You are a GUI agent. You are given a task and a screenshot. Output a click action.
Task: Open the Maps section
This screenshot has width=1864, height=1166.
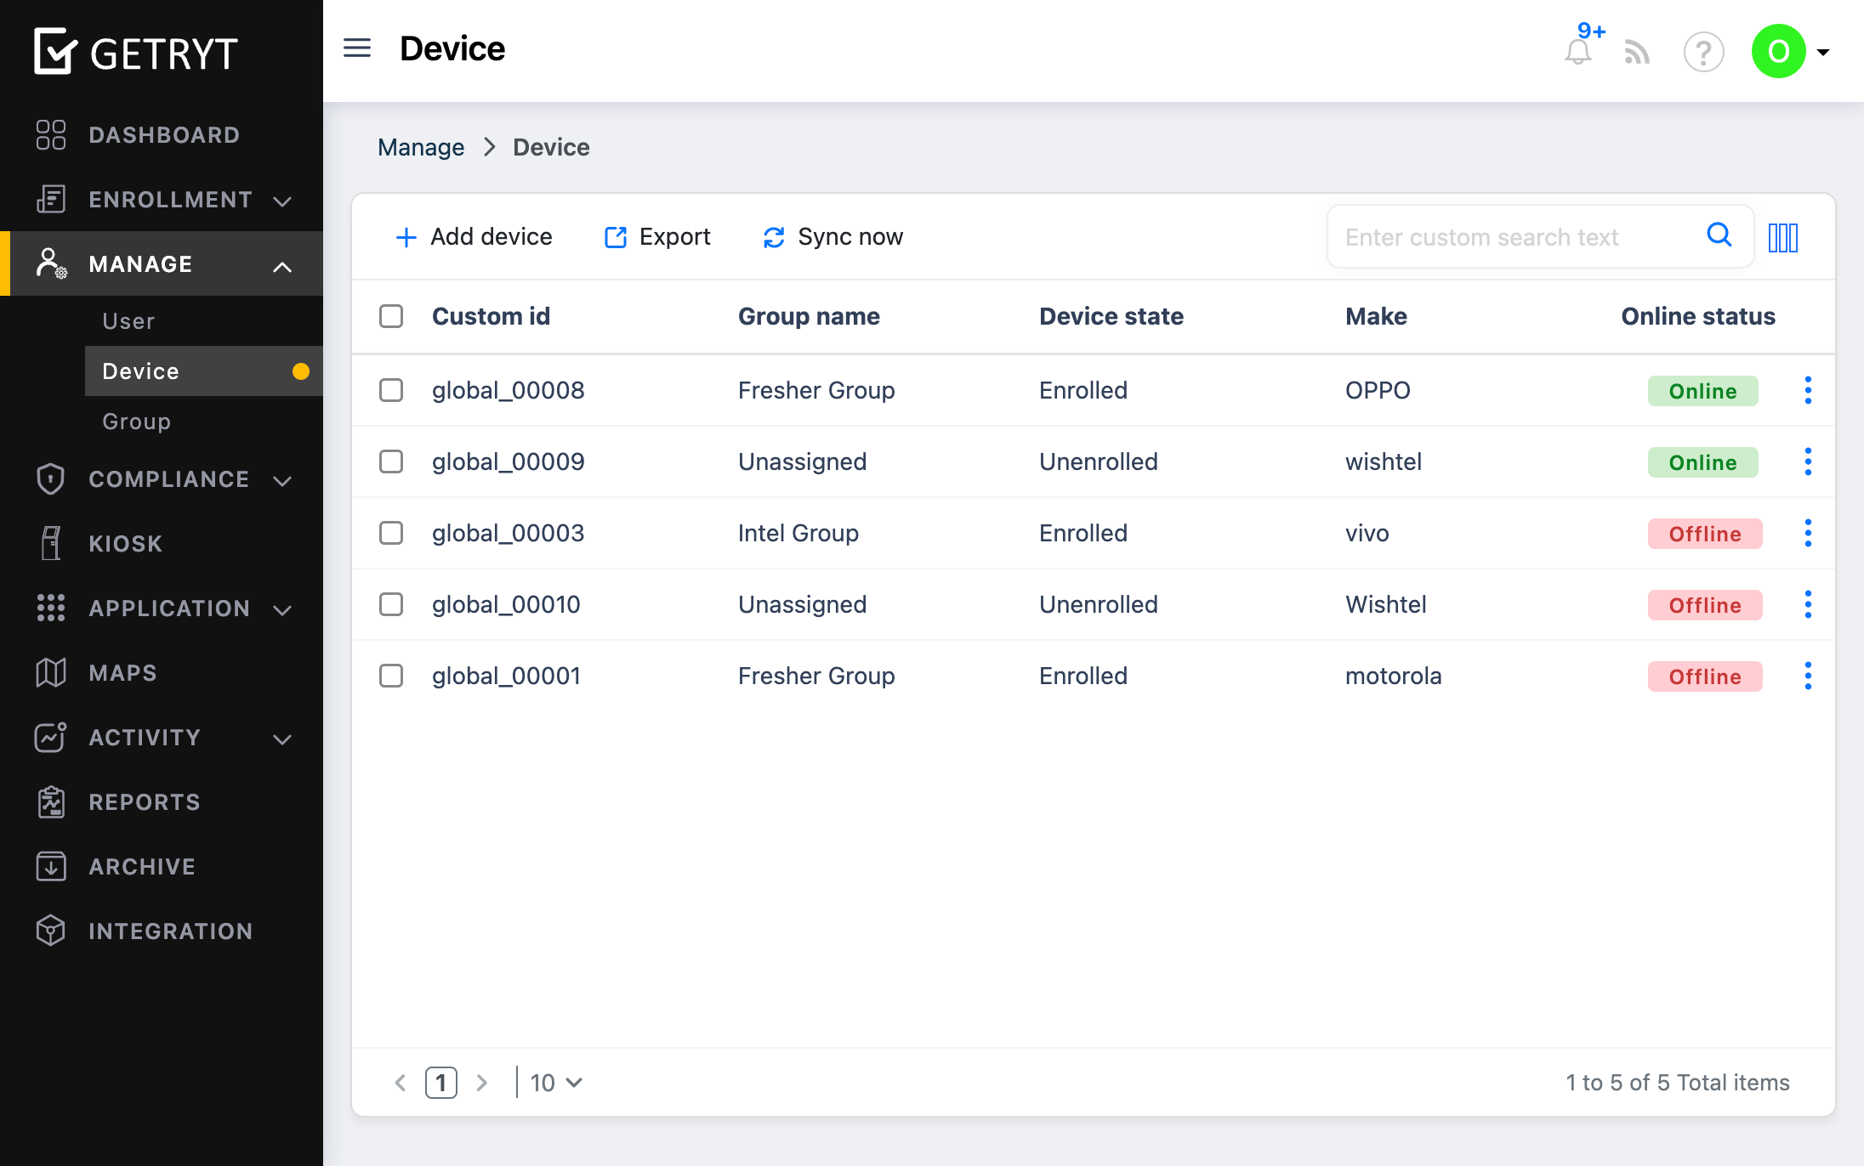(x=162, y=672)
